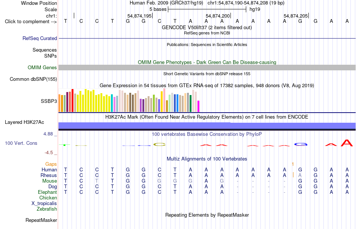Click the Mouse alignment row label
This screenshot has width=356, height=229.
49,181
